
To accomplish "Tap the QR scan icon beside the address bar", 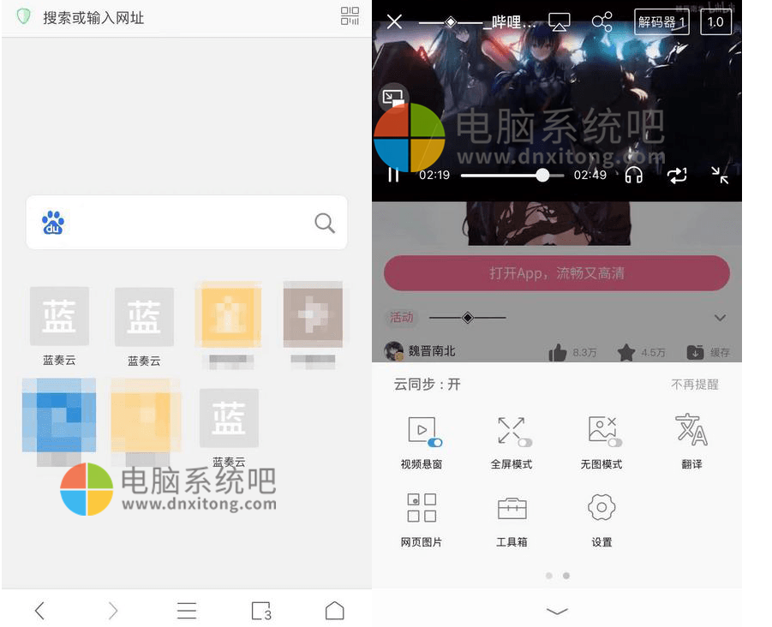I will point(349,17).
